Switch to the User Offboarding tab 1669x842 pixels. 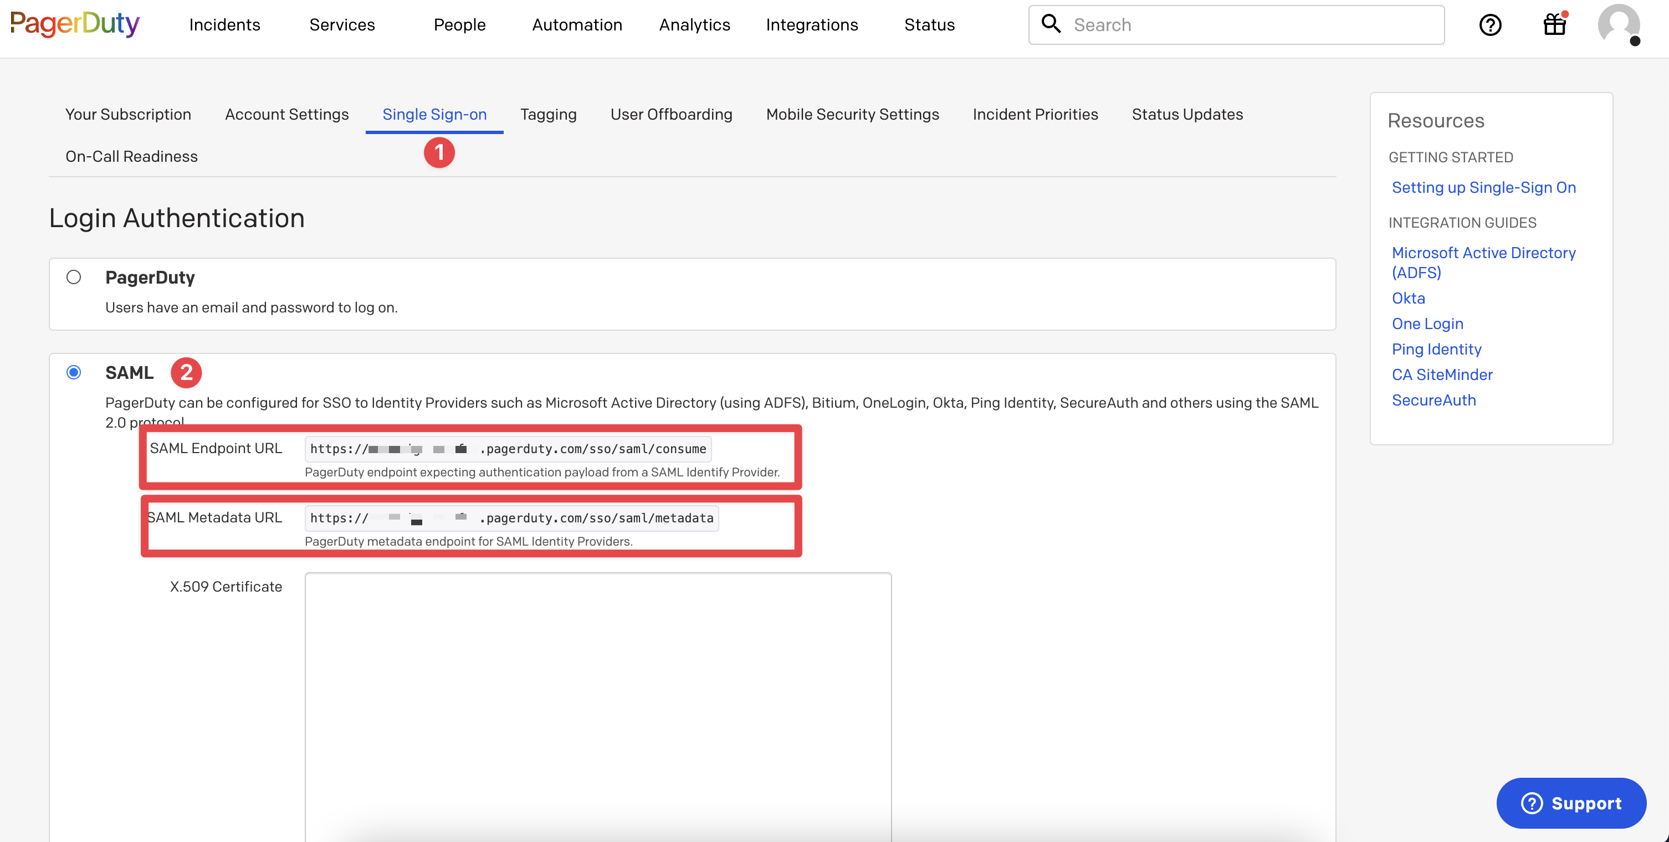670,114
